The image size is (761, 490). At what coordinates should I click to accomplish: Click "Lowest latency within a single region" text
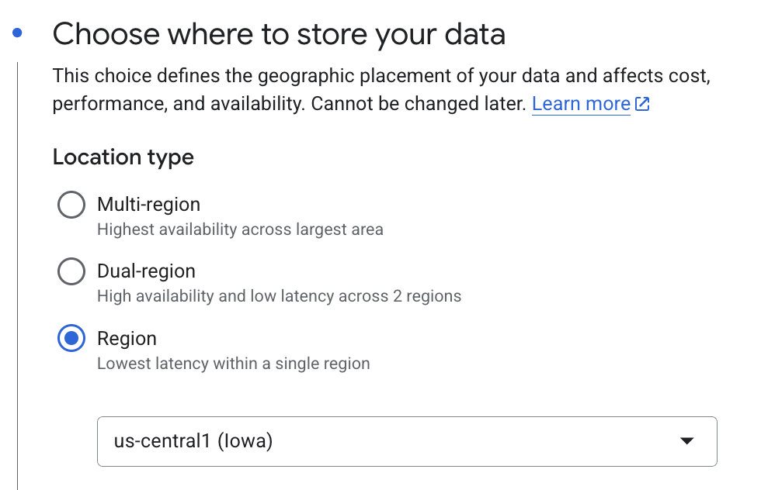[x=234, y=364]
